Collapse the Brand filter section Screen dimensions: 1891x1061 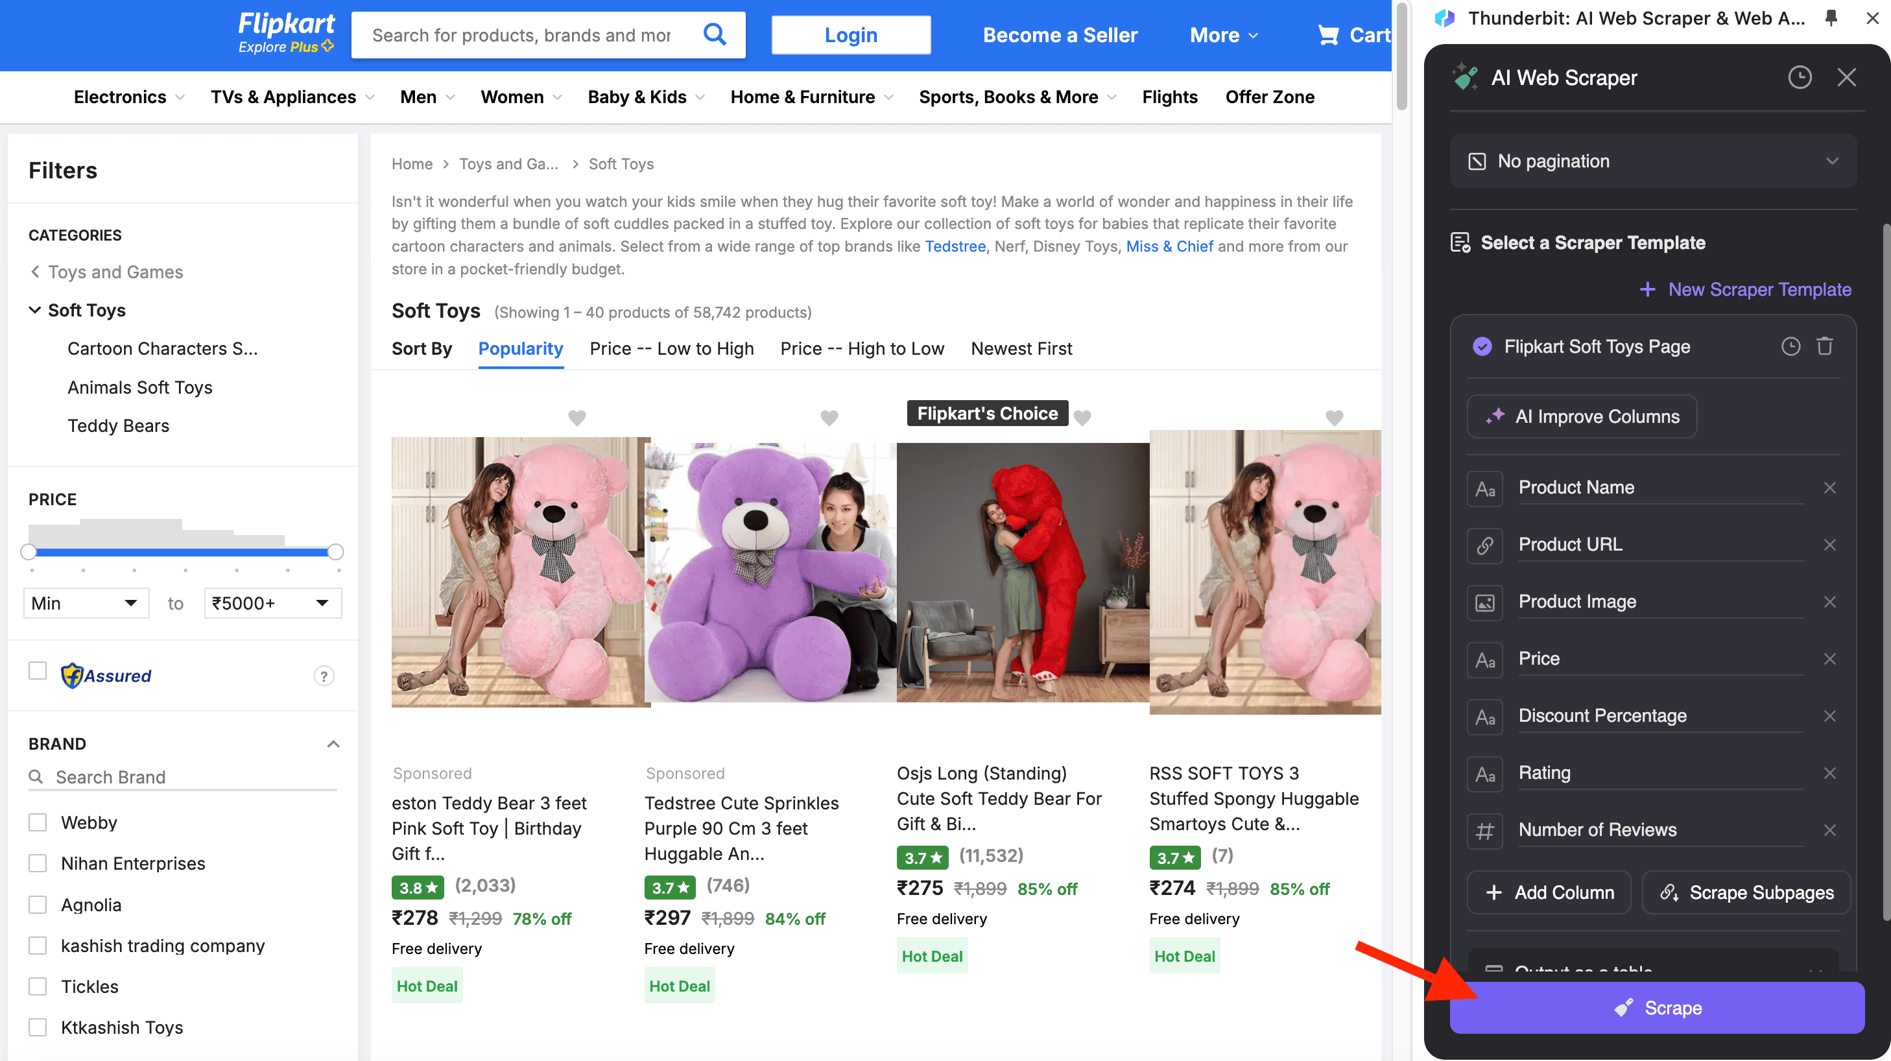[333, 744]
